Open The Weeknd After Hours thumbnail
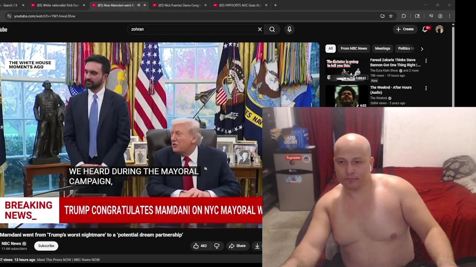Viewport: 476px width, 267px height. click(x=347, y=96)
